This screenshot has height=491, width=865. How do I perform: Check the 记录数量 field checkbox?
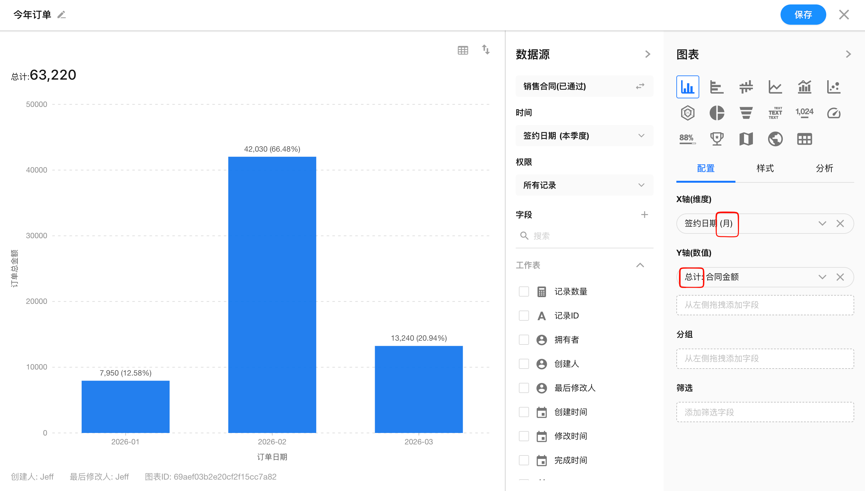(x=524, y=291)
